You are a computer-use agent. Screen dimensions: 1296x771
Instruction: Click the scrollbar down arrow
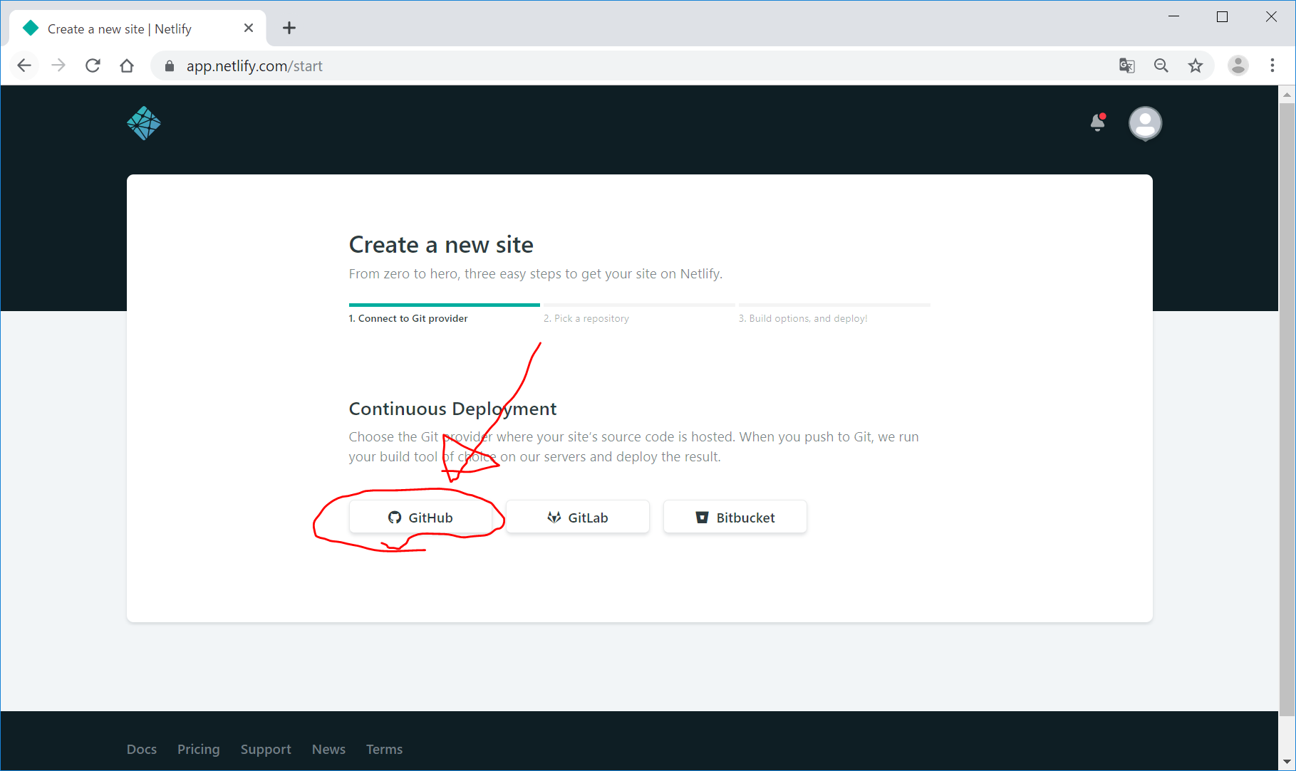1287,762
